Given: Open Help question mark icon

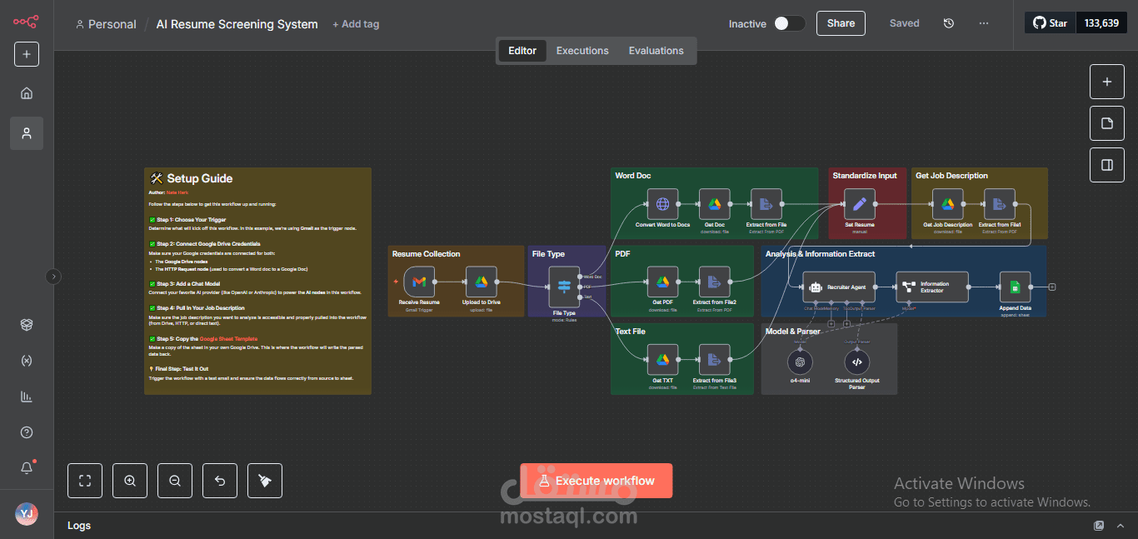Looking at the screenshot, I should pos(27,432).
